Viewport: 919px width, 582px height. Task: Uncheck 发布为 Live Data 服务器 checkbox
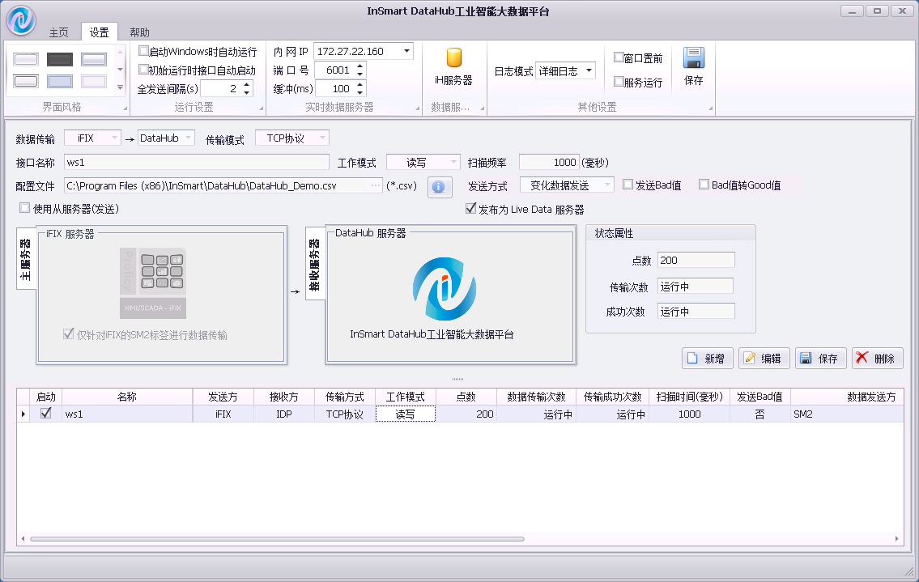point(470,208)
